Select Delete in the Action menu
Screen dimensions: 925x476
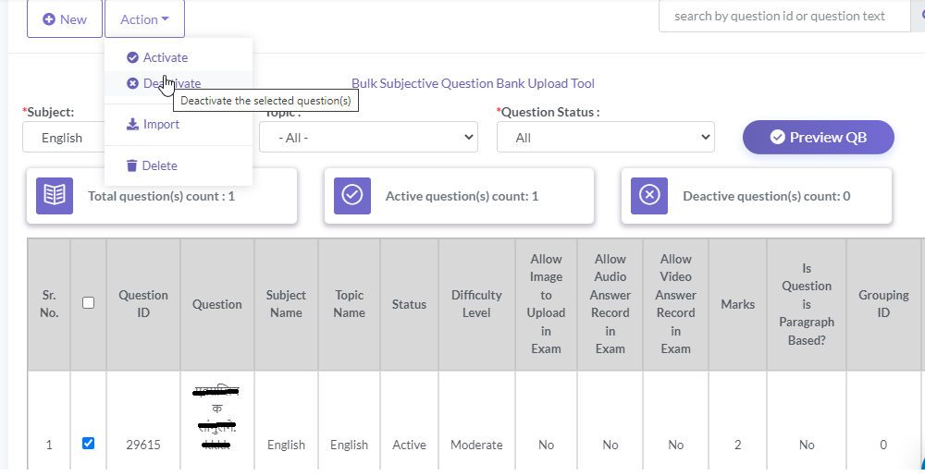click(179, 165)
